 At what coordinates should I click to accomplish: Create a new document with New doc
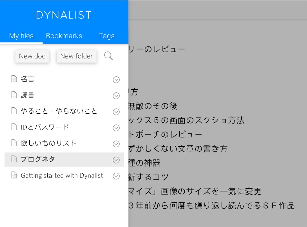[32, 56]
